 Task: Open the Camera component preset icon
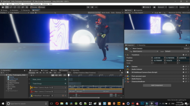(x=186, y=67)
